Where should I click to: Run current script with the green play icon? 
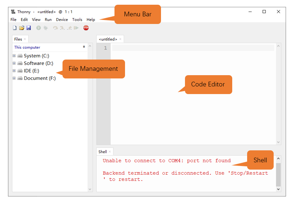click(39, 28)
